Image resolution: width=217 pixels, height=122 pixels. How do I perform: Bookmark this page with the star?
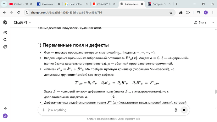point(171,13)
